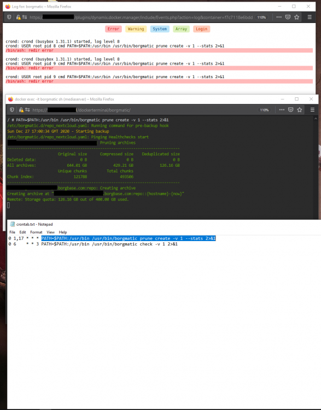Image resolution: width=321 pixels, height=410 pixels.
Task: Open hamburger menu in docker terminal window
Action: pos(312,110)
